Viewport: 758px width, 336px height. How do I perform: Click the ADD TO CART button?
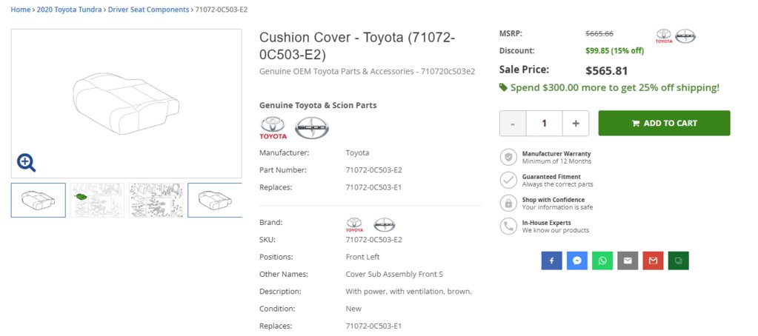point(664,123)
